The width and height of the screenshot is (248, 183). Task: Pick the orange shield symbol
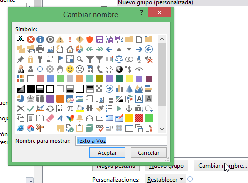pyautogui.click(x=90, y=39)
